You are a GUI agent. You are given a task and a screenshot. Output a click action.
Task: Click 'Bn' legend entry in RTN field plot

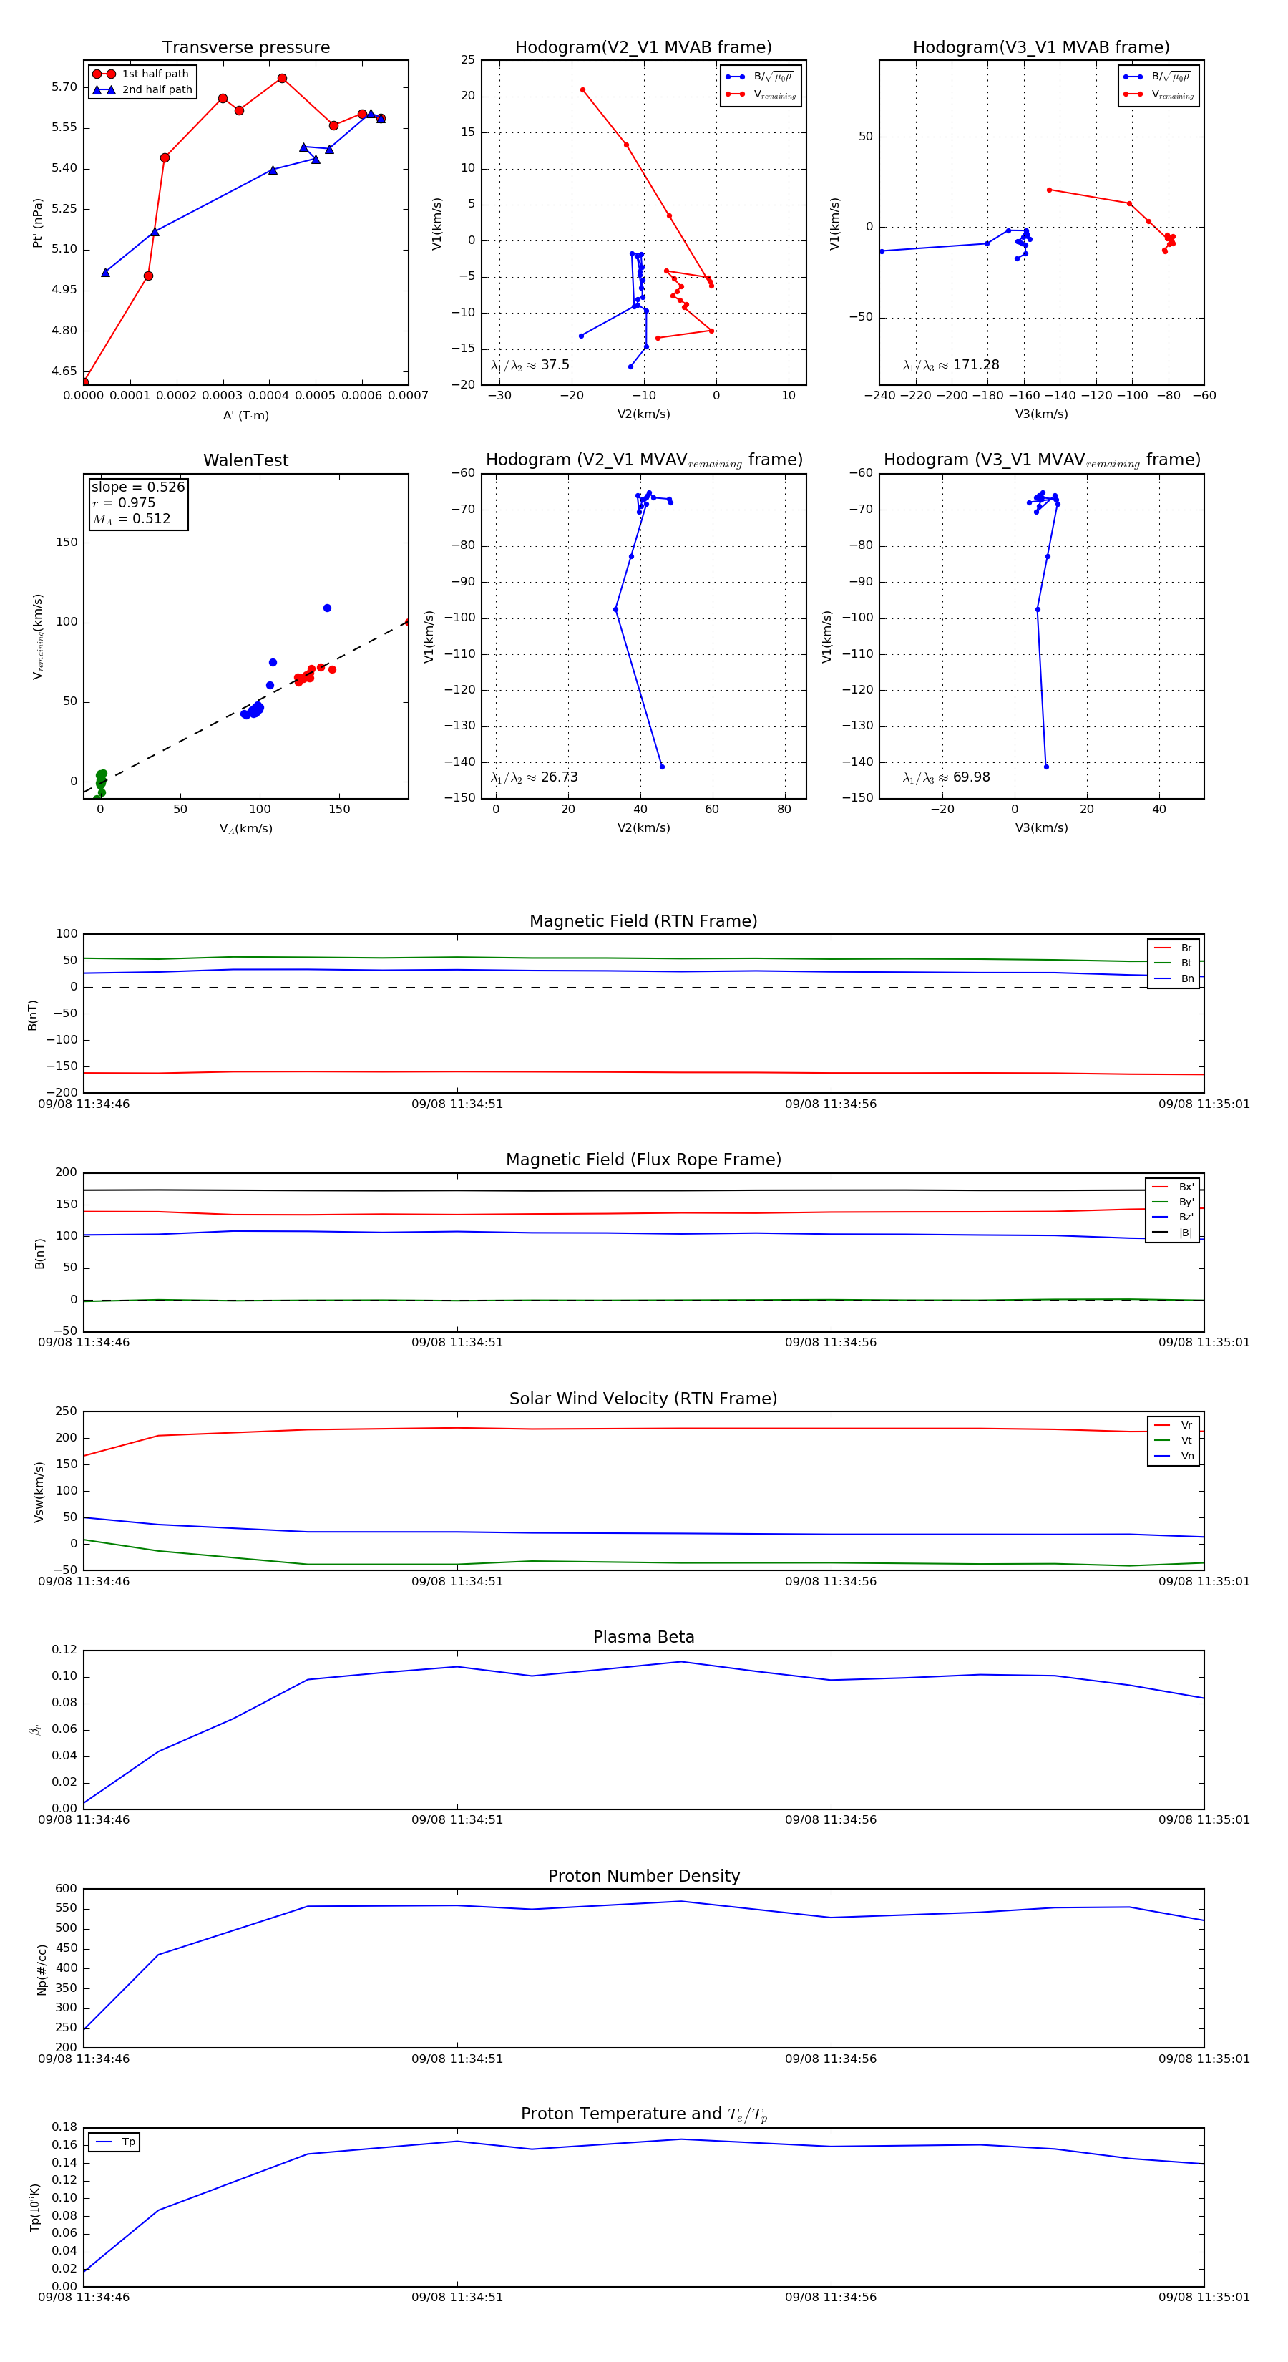[x=1174, y=979]
